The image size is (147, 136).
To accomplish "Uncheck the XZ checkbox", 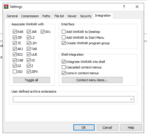I will tap(29, 60).
